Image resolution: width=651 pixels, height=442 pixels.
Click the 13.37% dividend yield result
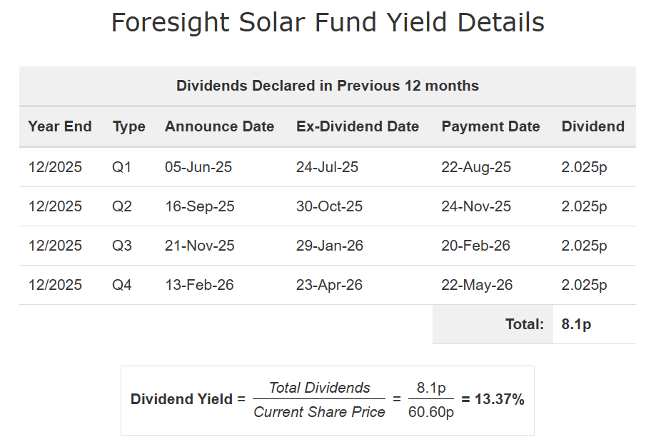click(493, 400)
